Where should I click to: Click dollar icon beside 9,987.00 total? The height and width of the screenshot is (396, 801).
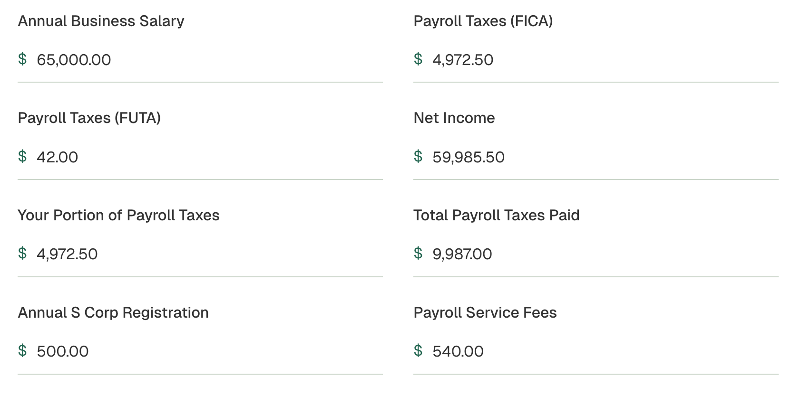[418, 253]
